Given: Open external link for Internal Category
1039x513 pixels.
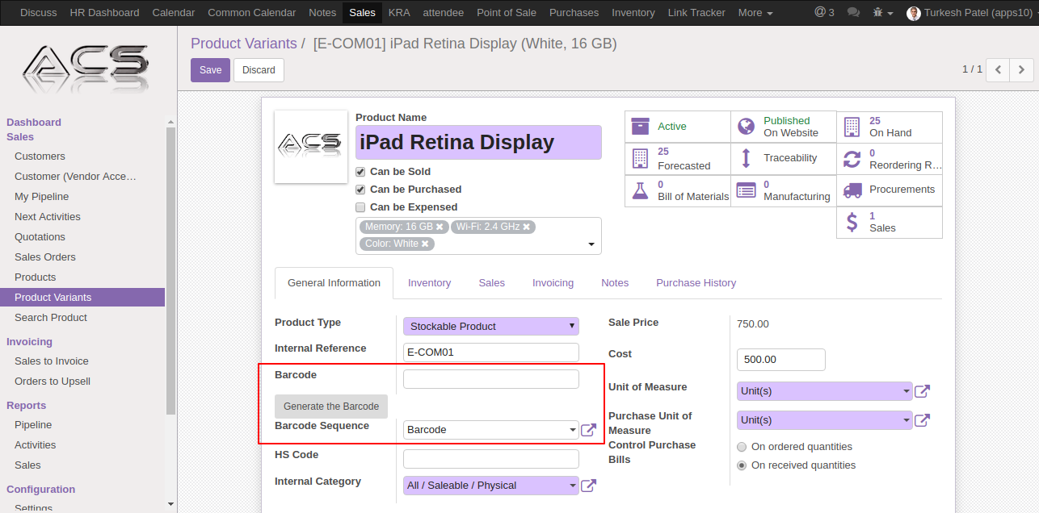Looking at the screenshot, I should 589,486.
